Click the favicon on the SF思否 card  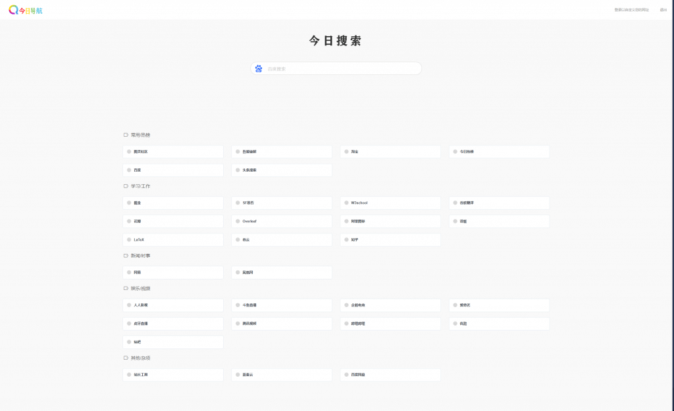tap(238, 203)
